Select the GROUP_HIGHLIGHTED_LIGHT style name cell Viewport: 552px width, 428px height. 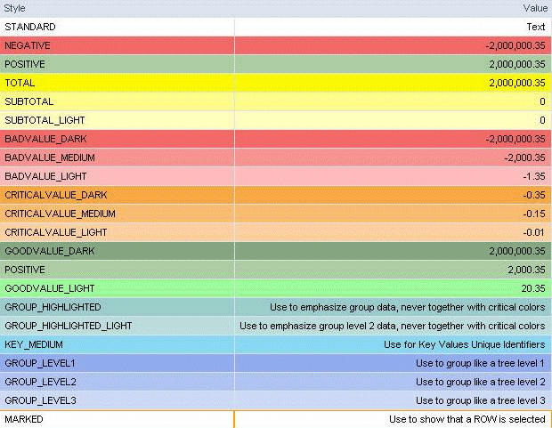click(x=68, y=326)
